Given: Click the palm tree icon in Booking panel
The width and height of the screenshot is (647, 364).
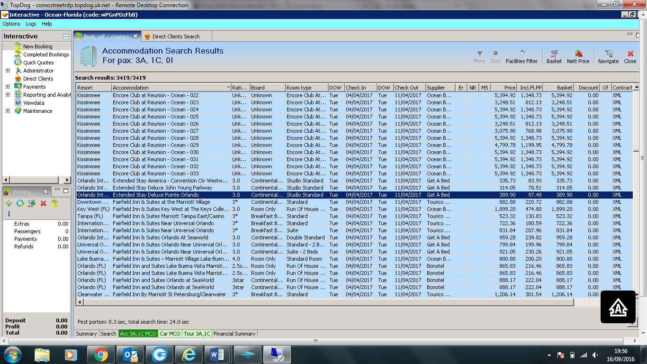Looking at the screenshot, I should point(54,203).
